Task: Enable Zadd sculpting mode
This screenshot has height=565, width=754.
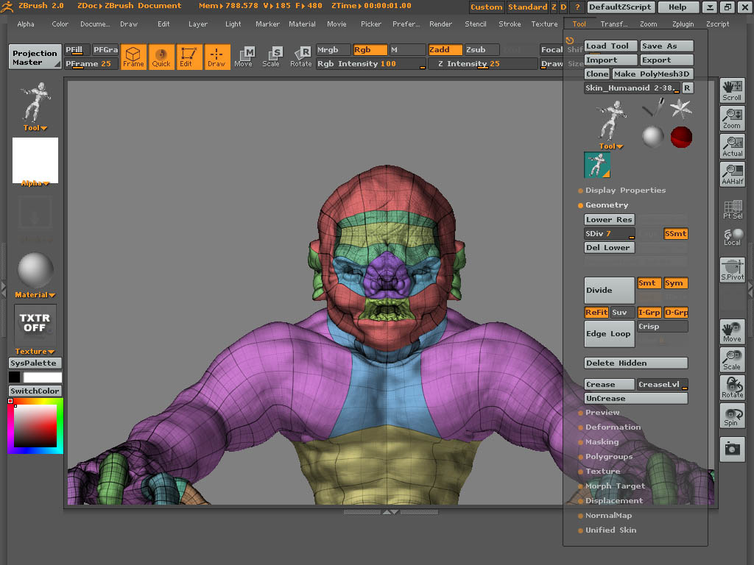Action: 445,50
